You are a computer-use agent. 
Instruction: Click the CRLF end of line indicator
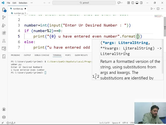pyautogui.click(x=132, y=123)
